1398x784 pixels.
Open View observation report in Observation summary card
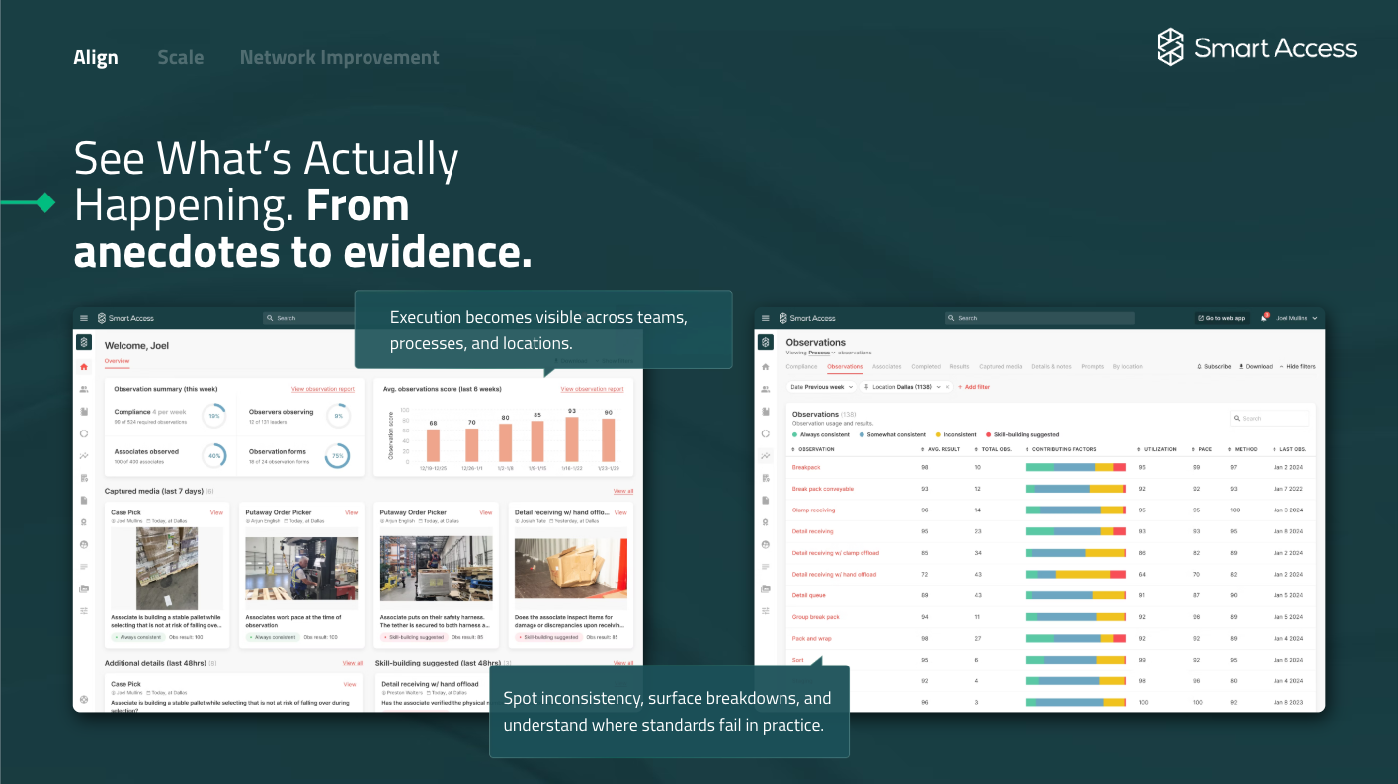[x=323, y=389]
